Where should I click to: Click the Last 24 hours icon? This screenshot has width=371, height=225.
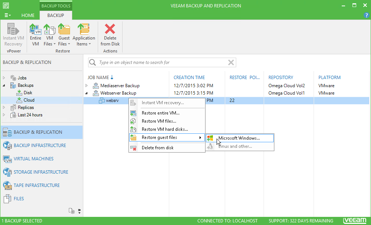click(13, 115)
